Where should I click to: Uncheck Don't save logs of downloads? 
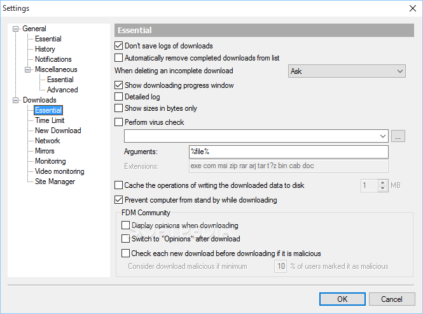[118, 46]
